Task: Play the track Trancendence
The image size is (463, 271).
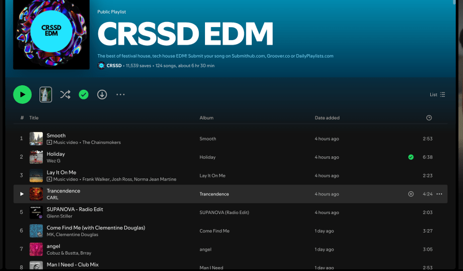Action: (22, 194)
